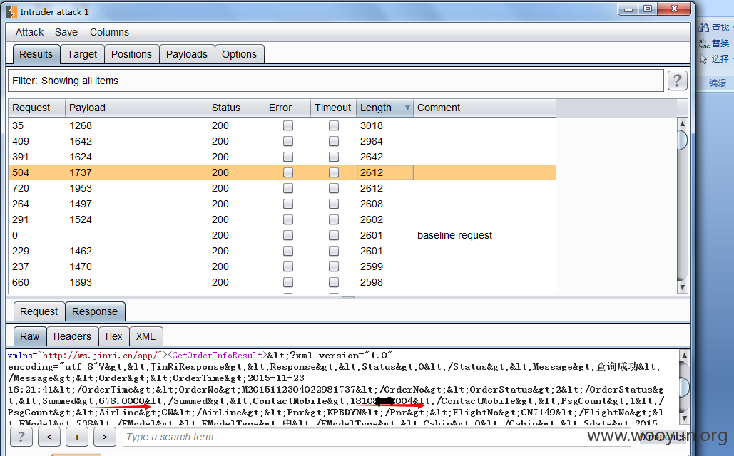Image resolution: width=734 pixels, height=456 pixels.
Task: Select the row with payload 1953
Action: pyautogui.click(x=282, y=188)
